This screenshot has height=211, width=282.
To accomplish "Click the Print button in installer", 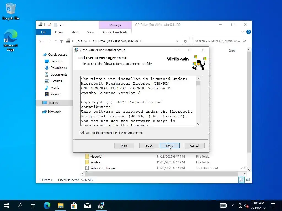I will (x=124, y=146).
